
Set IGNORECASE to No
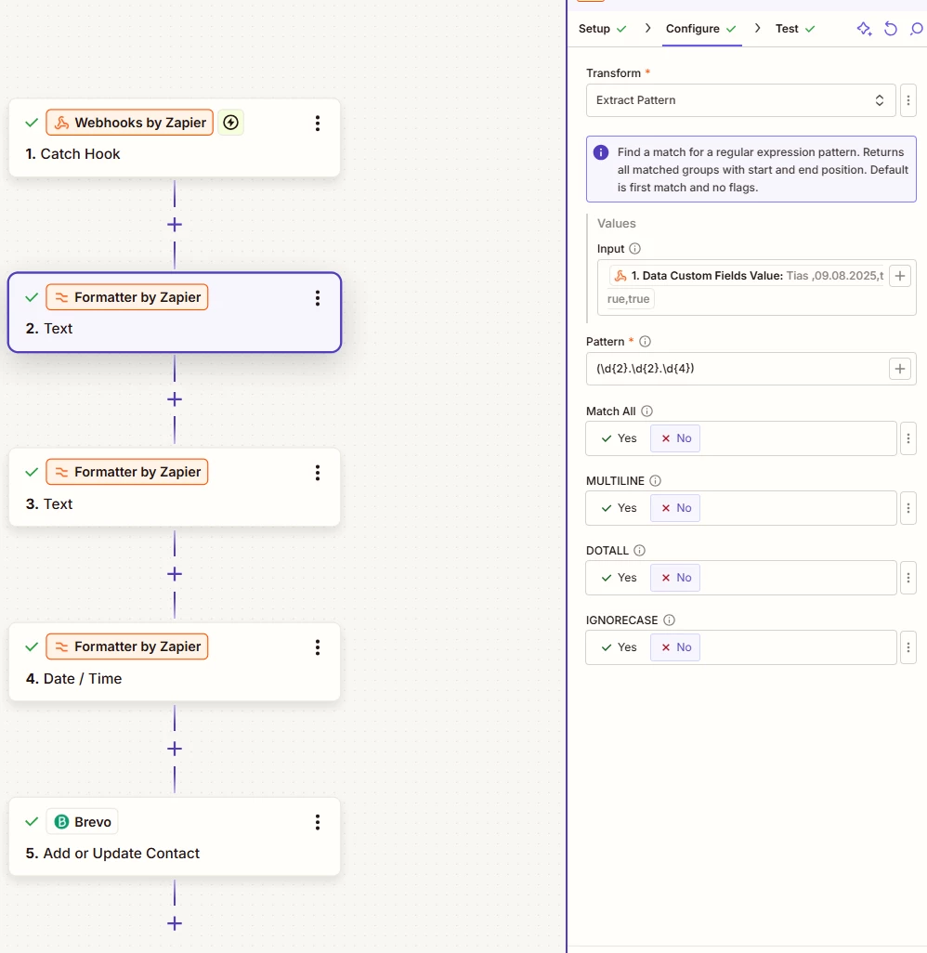[675, 647]
